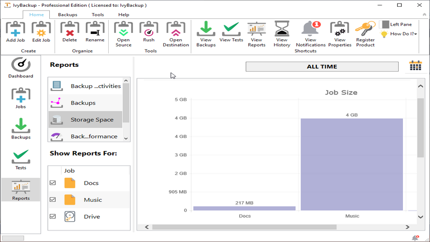Select Backups report in the Reports list
The height and width of the screenshot is (242, 430).
[x=83, y=103]
